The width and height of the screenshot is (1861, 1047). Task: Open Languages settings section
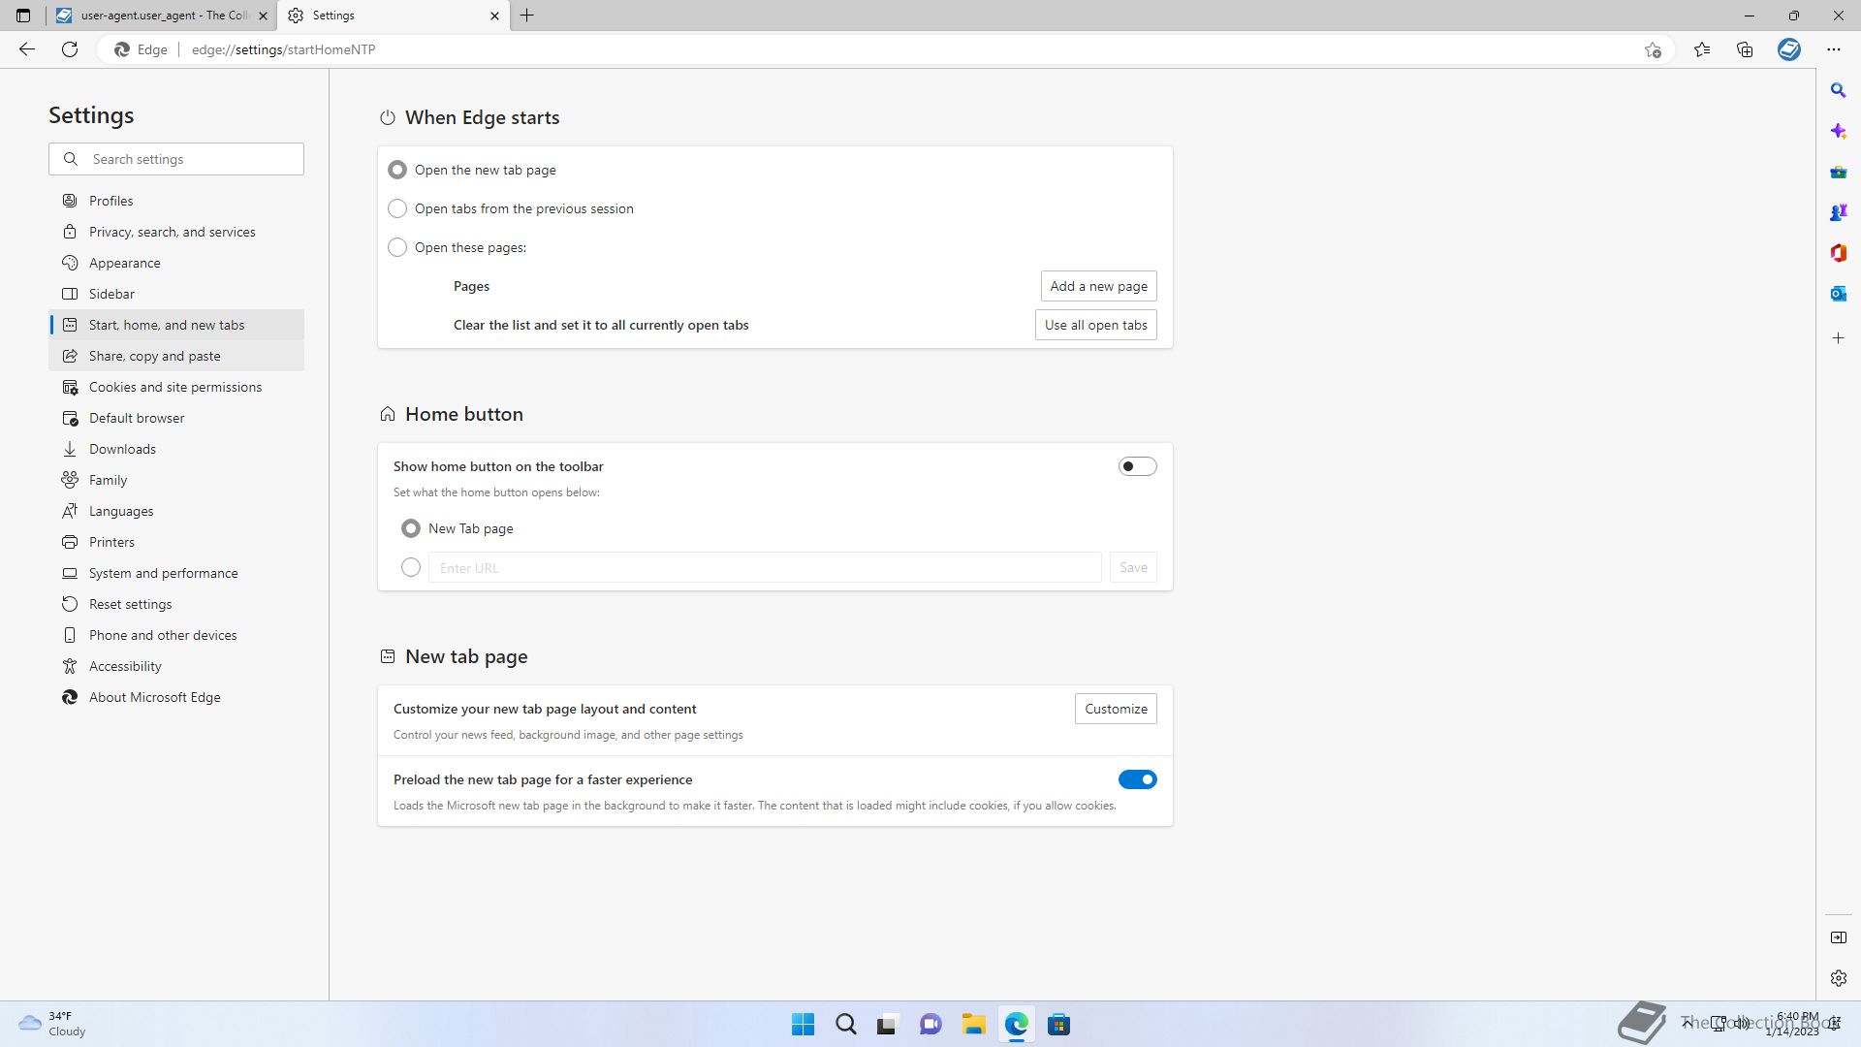176,511
